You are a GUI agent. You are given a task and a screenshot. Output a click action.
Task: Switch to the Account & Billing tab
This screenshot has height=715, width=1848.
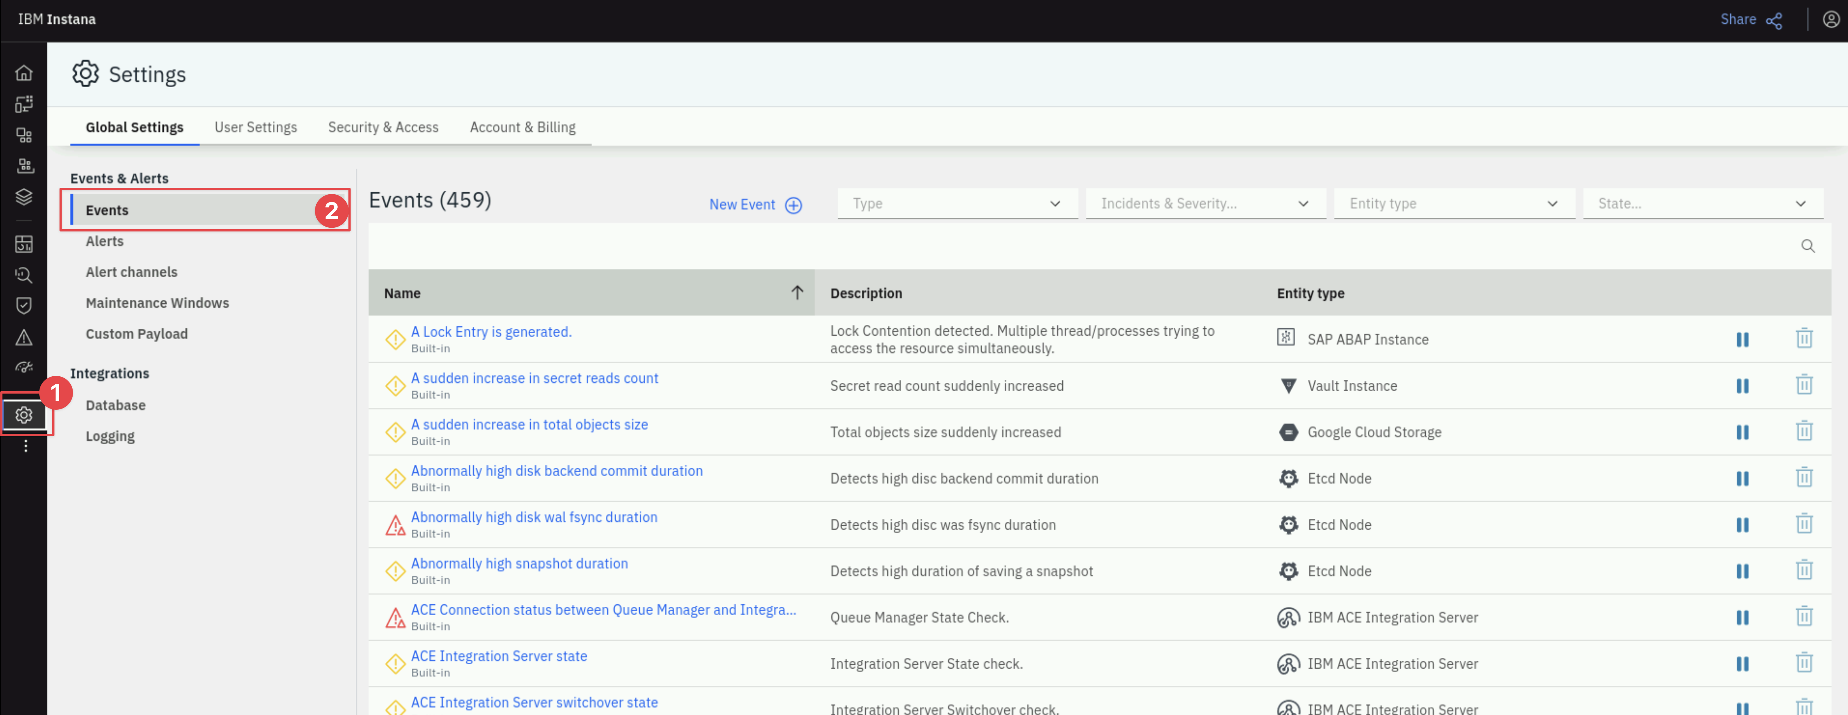(522, 127)
